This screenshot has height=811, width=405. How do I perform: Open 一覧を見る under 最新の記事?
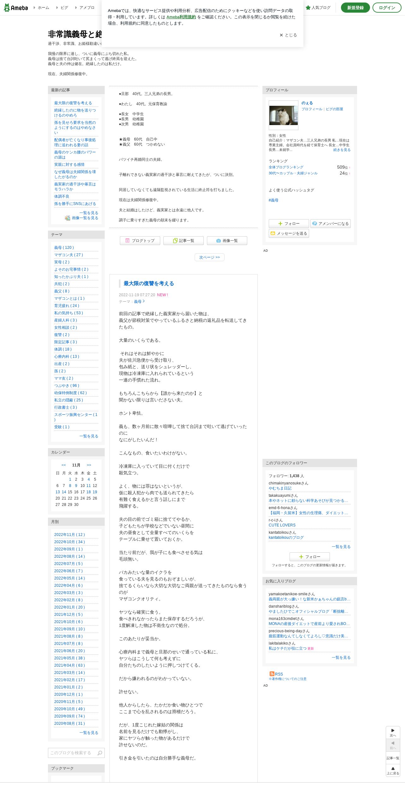89,213
